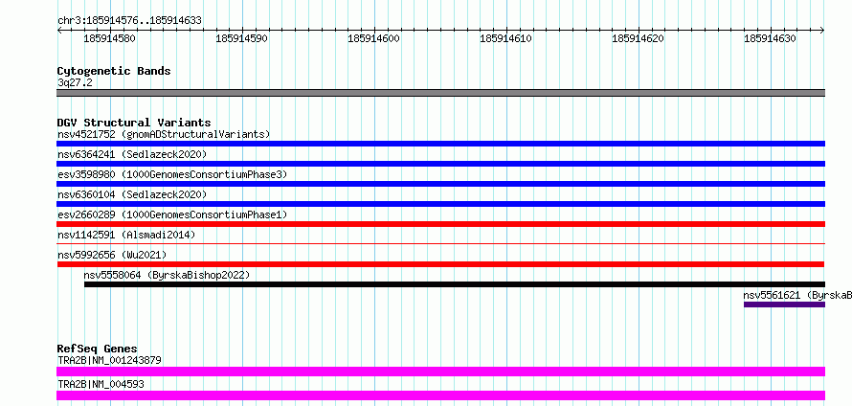Click the magenta bar for NM_001243879
This screenshot has width=852, height=406.
click(x=440, y=372)
